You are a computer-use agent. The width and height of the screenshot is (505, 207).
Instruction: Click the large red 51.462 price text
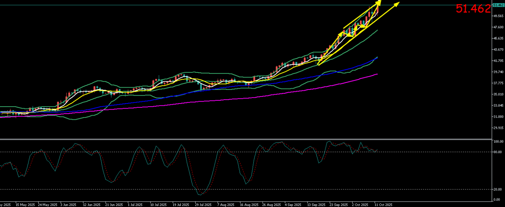point(473,9)
